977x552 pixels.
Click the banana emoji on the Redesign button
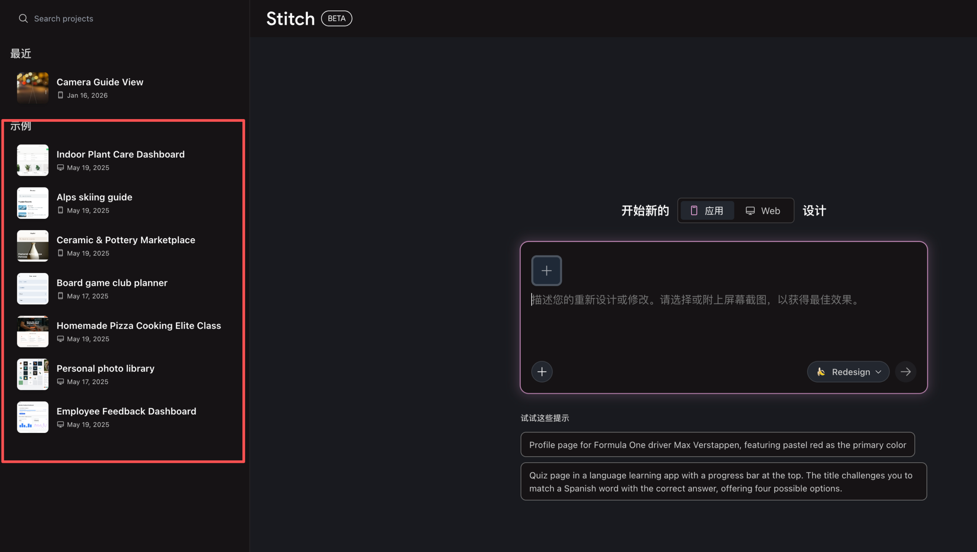click(x=820, y=371)
